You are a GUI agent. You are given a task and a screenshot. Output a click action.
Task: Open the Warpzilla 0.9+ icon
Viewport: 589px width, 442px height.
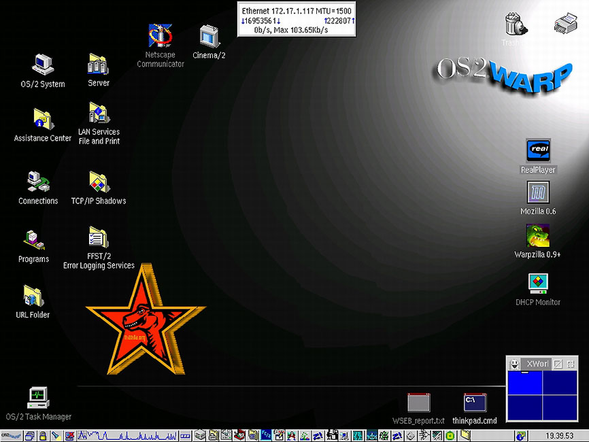pyautogui.click(x=538, y=236)
